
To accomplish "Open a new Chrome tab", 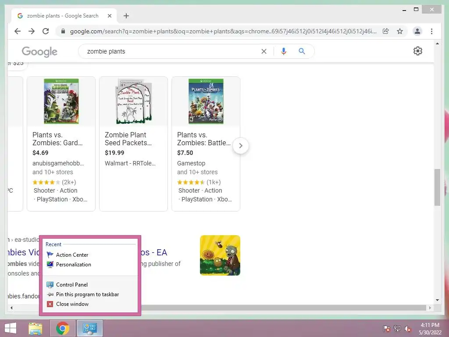I will tap(126, 16).
